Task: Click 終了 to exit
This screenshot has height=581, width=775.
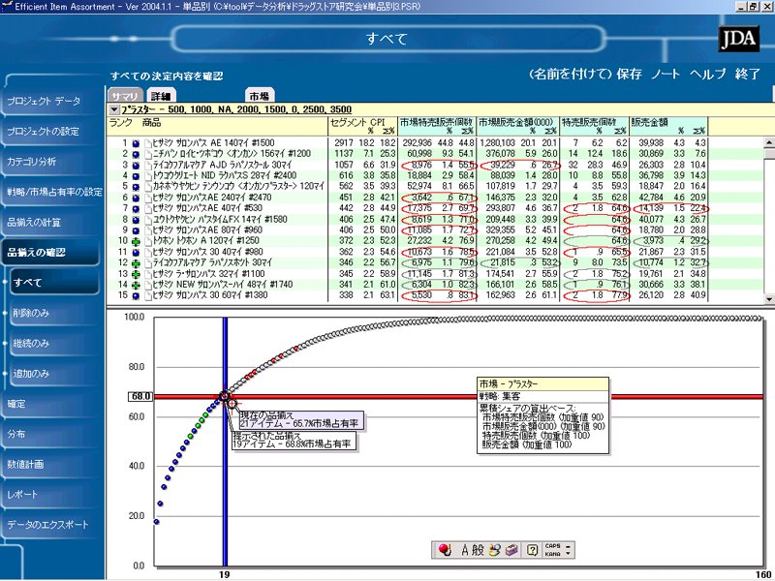Action: (x=747, y=75)
